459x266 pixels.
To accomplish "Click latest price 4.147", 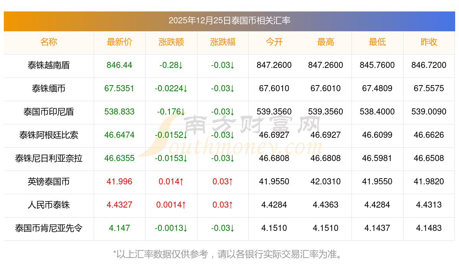I will (x=119, y=228).
